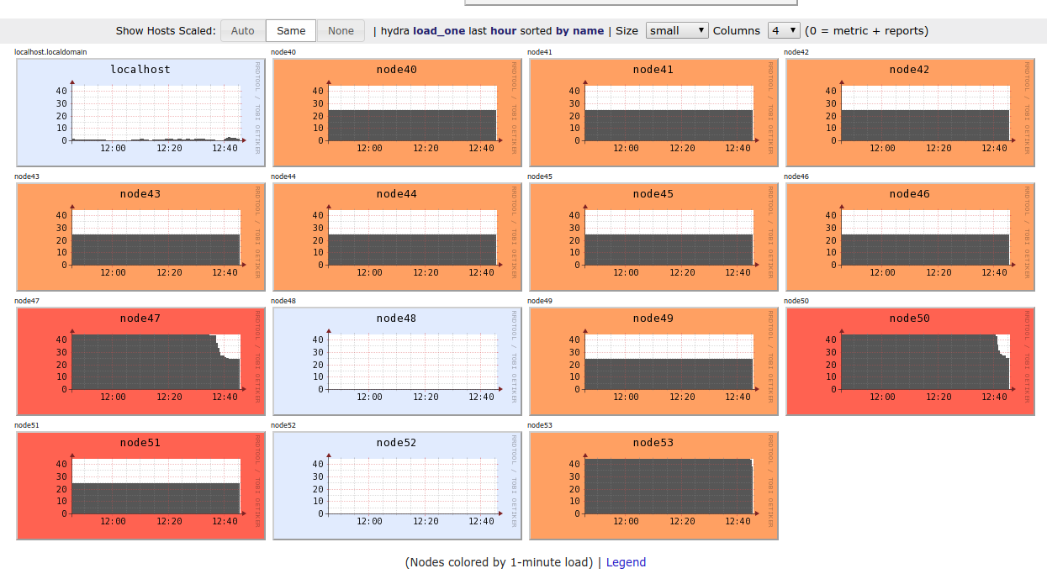View the node42 load graph
Image resolution: width=1047 pixels, height=579 pixels.
910,113
